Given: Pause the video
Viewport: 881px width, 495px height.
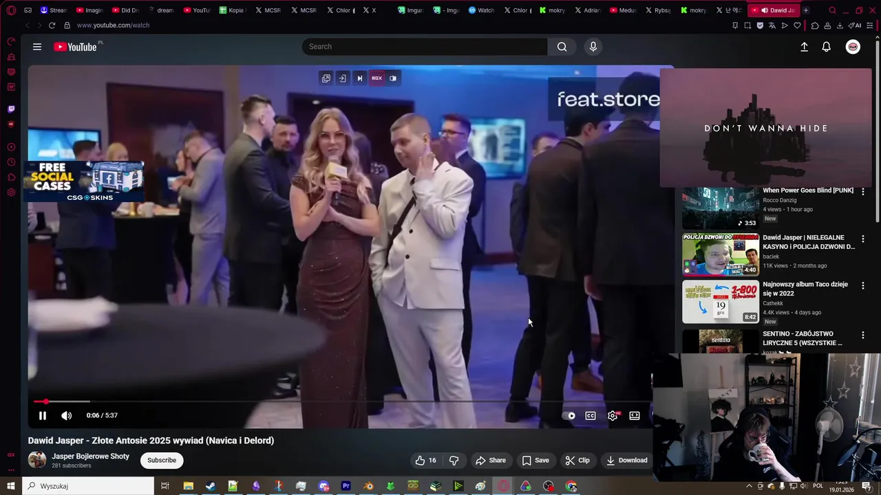Looking at the screenshot, I should [43, 415].
